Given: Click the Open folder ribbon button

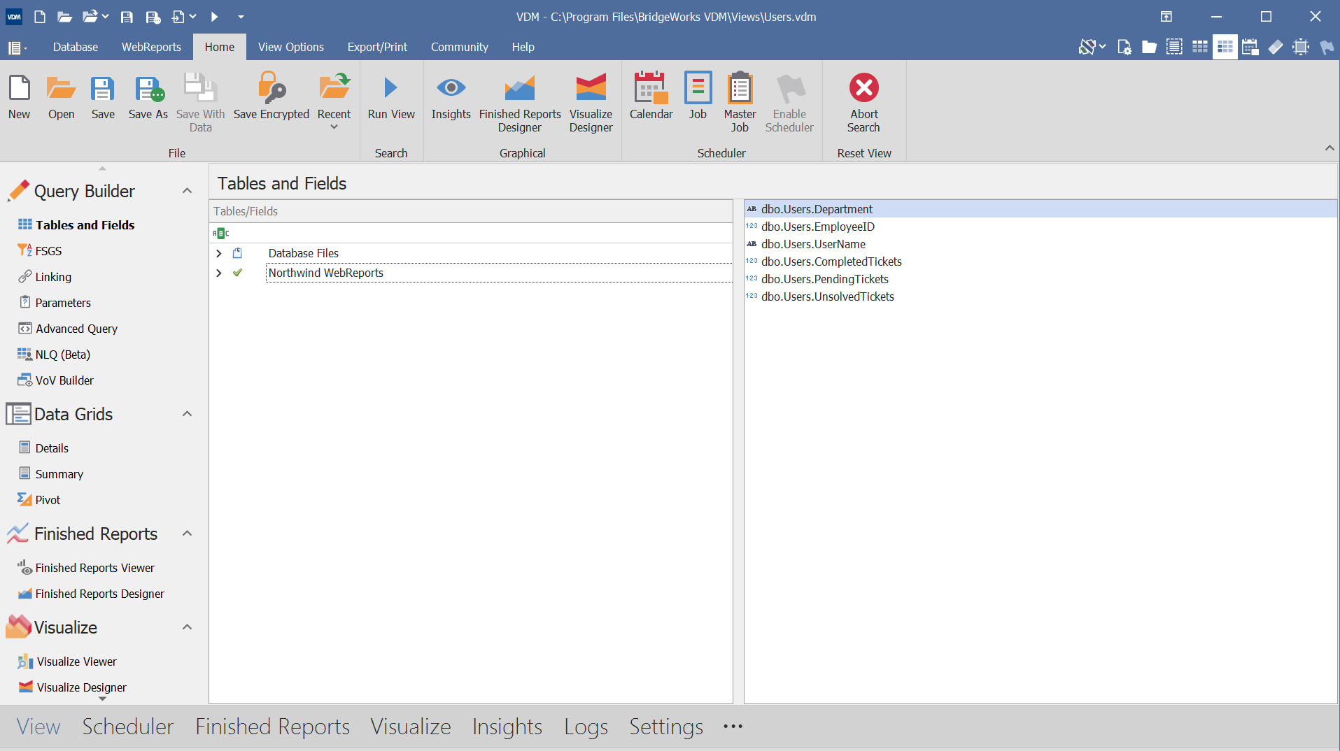Looking at the screenshot, I should pyautogui.click(x=61, y=97).
